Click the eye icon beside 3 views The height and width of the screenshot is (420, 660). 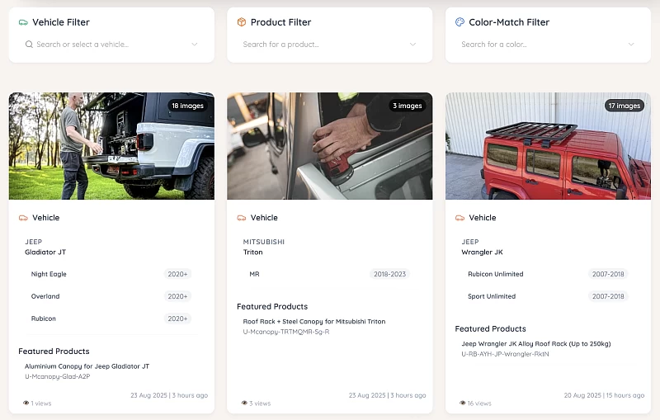point(244,403)
